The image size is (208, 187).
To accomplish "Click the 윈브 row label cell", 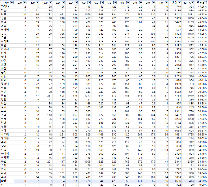I will [7, 115].
